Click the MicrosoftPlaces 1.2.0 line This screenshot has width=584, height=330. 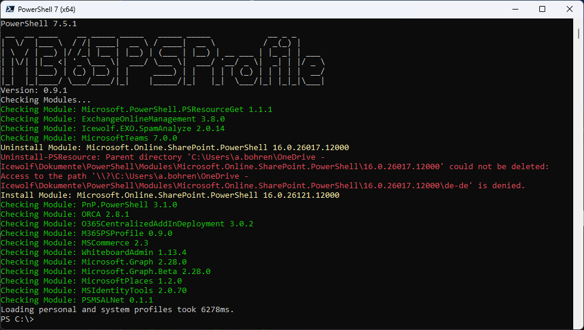pos(91,281)
